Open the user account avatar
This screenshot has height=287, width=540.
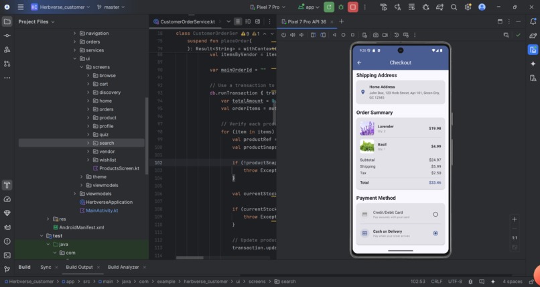(482, 7)
